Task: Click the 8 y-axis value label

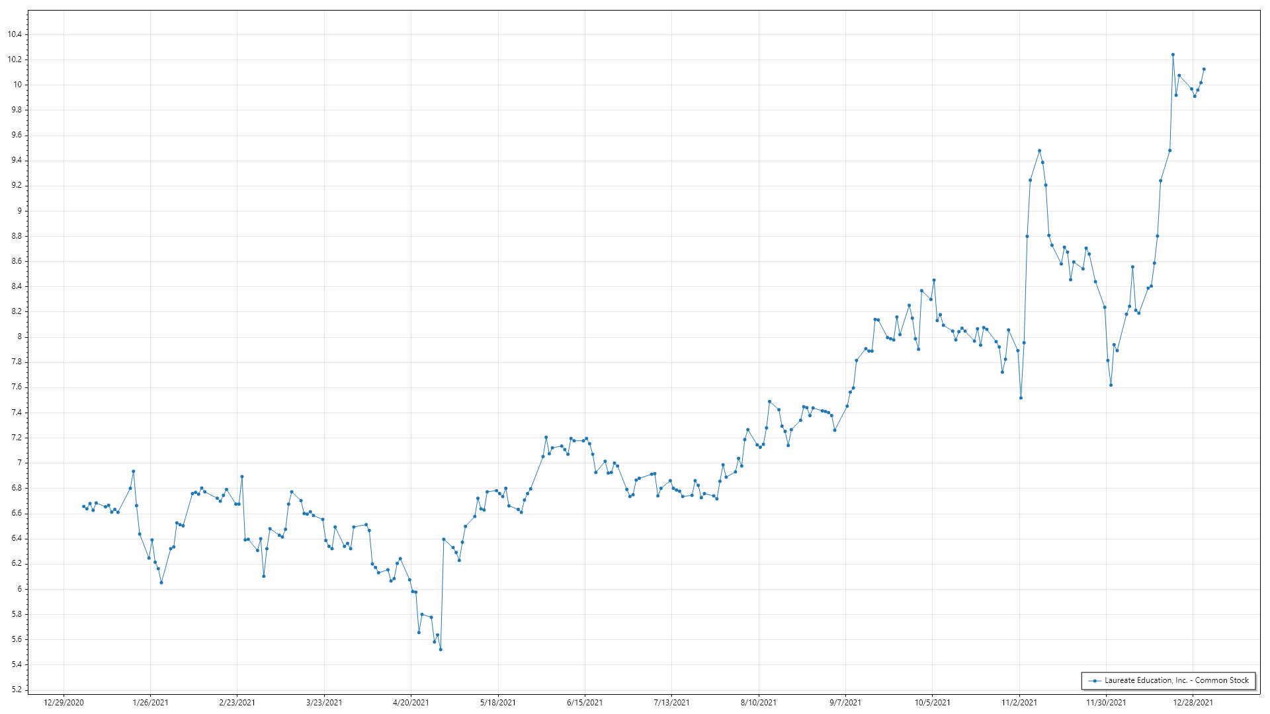Action: click(19, 337)
